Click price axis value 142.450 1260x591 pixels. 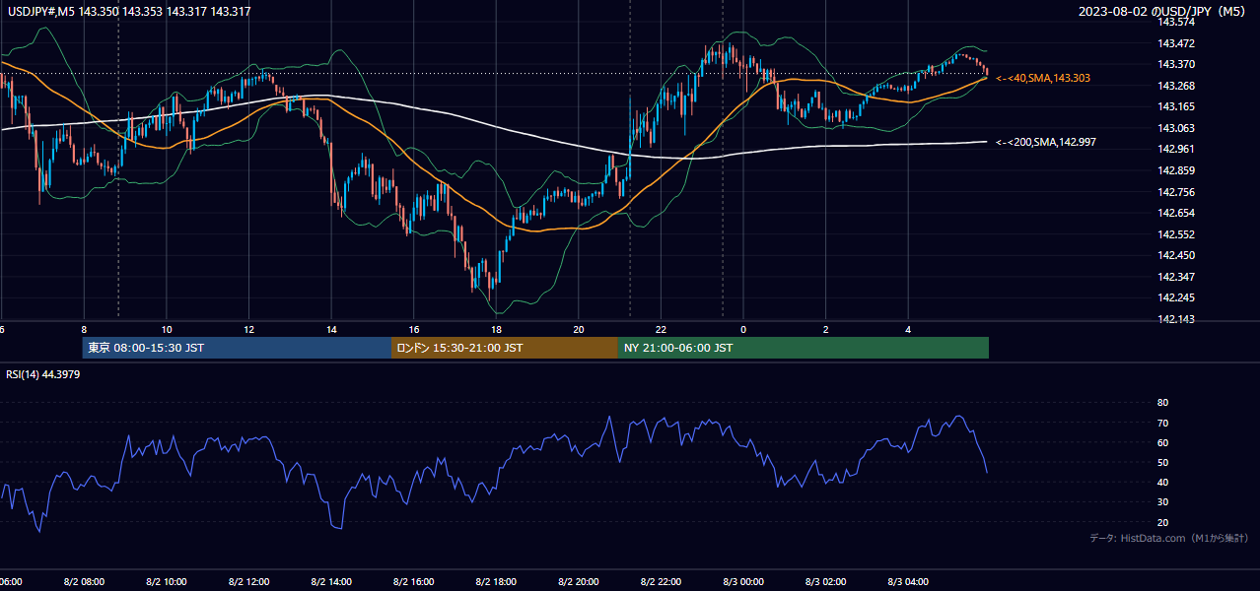click(x=1176, y=256)
